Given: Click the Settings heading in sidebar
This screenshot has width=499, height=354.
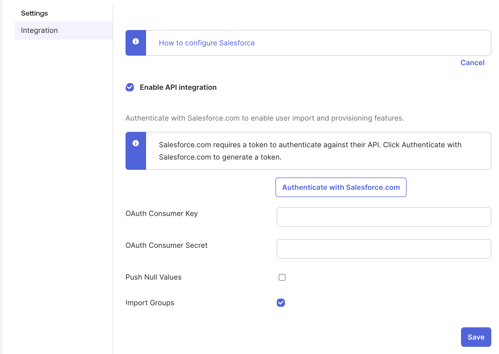Looking at the screenshot, I should 34,13.
